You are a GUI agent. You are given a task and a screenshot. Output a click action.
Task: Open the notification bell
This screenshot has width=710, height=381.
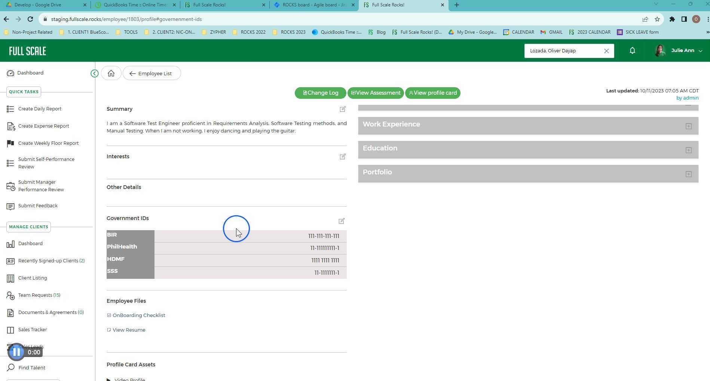632,51
